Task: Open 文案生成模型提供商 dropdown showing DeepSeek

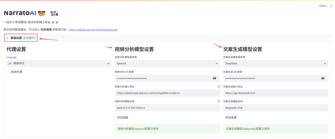Action: point(276,64)
